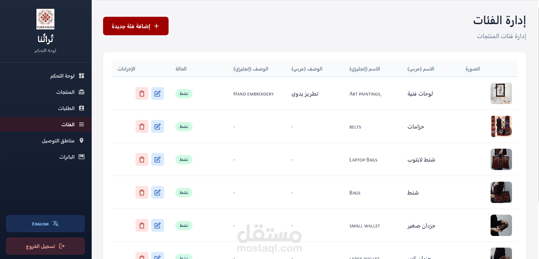Edit the لوحات فنية category
This screenshot has width=539, height=259.
pyautogui.click(x=157, y=94)
